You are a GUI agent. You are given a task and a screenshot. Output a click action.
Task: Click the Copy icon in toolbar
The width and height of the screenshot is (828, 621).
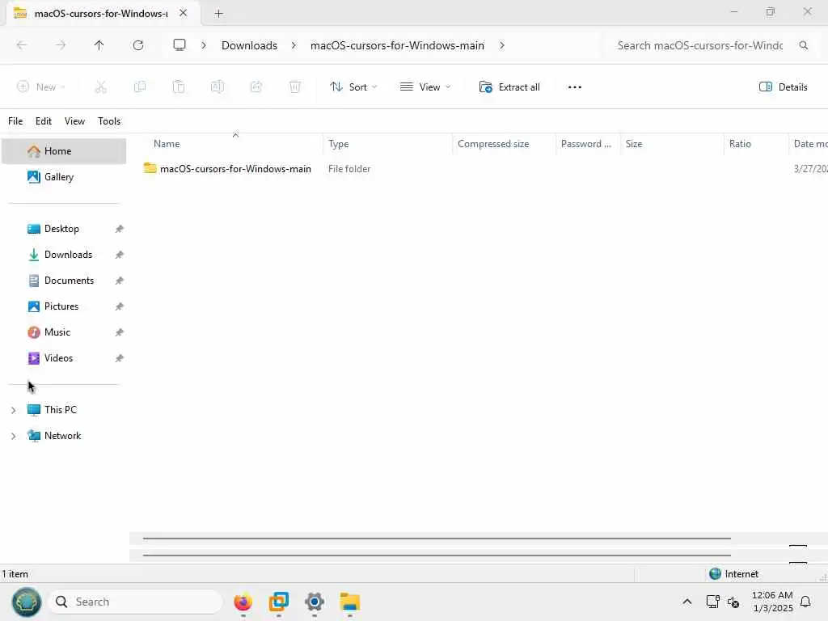click(x=140, y=87)
